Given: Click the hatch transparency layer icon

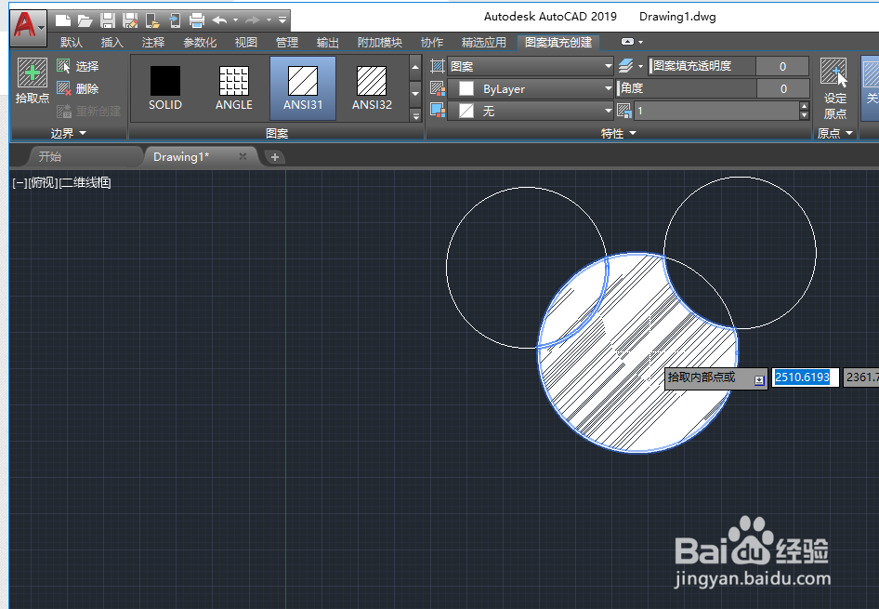Looking at the screenshot, I should [626, 66].
